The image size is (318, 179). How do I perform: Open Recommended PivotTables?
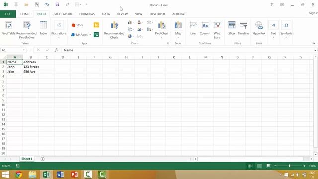[26, 30]
